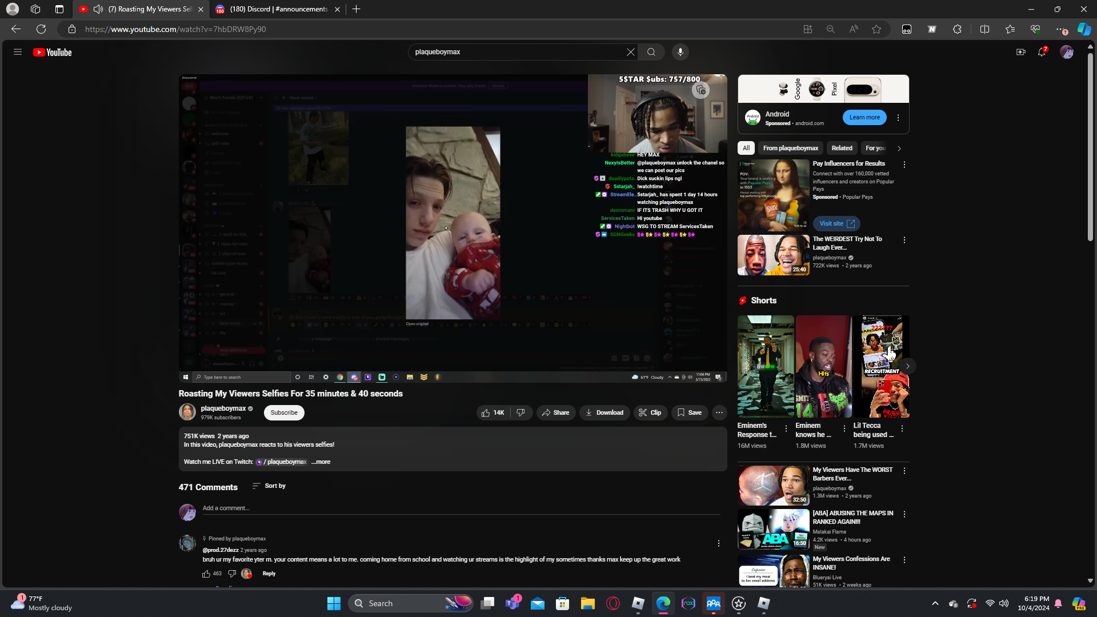This screenshot has width=1097, height=617.
Task: Create a Clip of the video
Action: [650, 412]
